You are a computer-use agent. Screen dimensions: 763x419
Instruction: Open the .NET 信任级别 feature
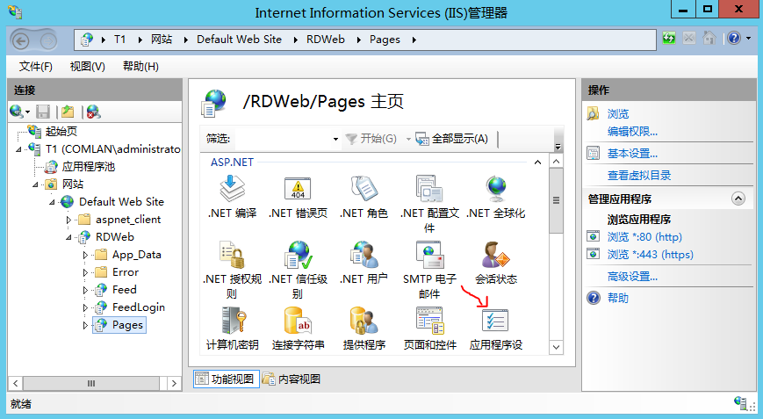[x=298, y=254]
